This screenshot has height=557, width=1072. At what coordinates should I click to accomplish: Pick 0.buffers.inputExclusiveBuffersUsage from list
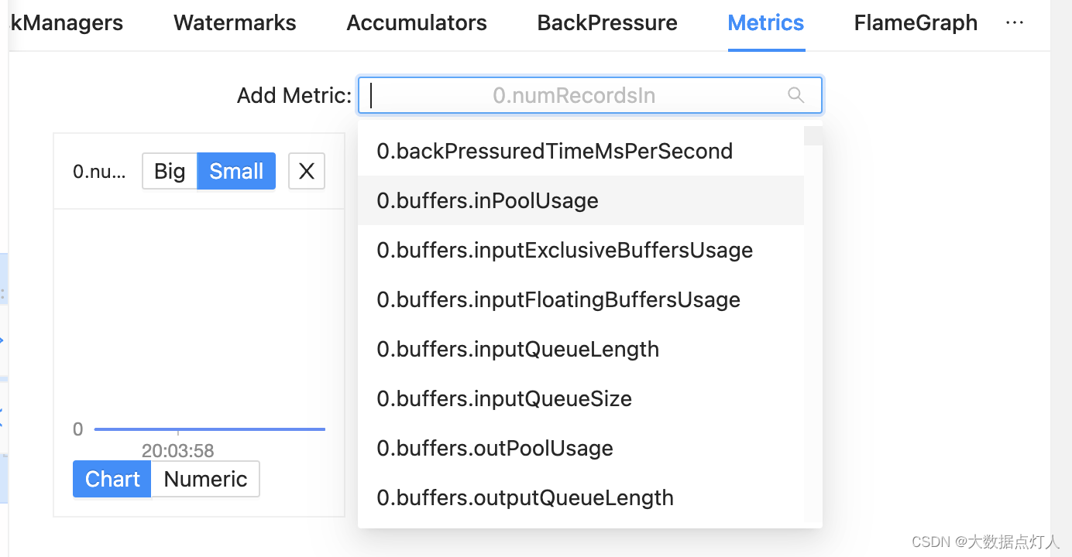(565, 250)
